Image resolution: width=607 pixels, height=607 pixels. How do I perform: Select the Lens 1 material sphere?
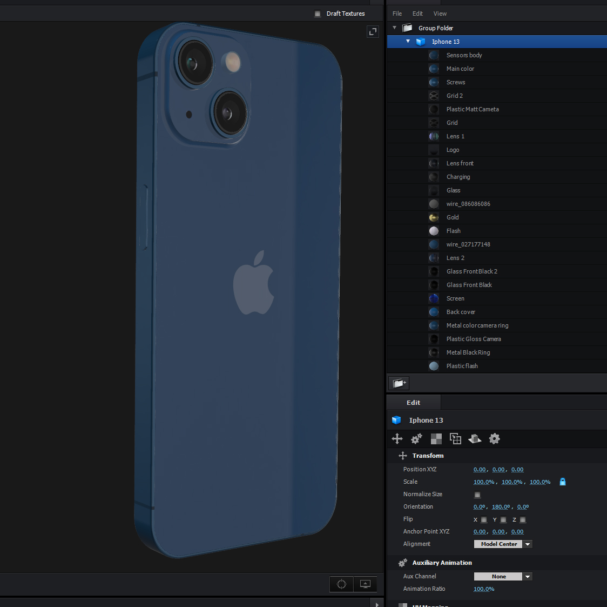point(434,136)
